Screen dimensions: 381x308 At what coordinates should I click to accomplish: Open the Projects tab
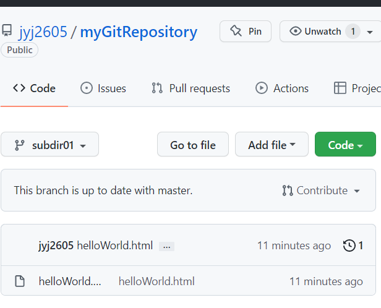pos(357,88)
